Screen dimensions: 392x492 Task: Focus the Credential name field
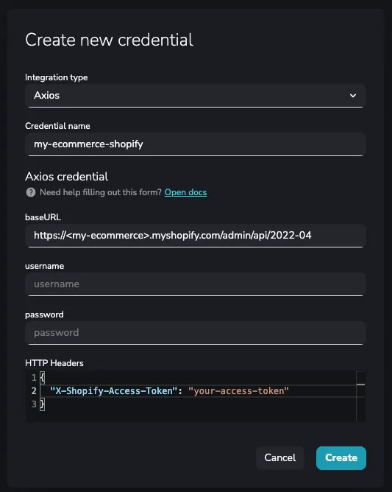coord(196,144)
